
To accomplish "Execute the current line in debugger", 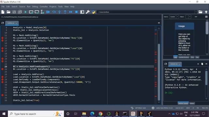I will (x=54, y=12).
